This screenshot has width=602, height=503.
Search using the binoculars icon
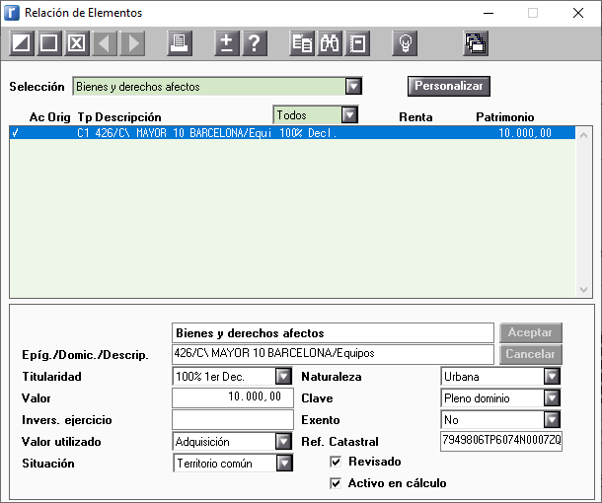(x=330, y=43)
